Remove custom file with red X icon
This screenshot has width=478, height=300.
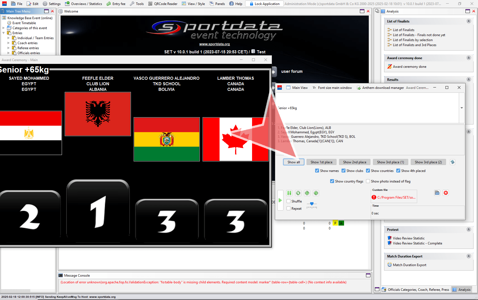point(446,193)
